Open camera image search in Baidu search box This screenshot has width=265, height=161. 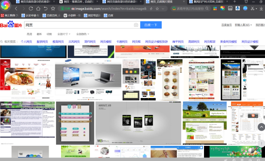click(x=136, y=25)
